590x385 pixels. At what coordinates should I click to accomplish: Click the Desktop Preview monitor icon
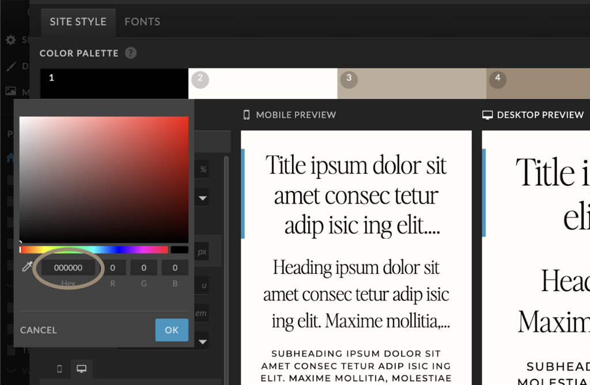[x=487, y=115]
